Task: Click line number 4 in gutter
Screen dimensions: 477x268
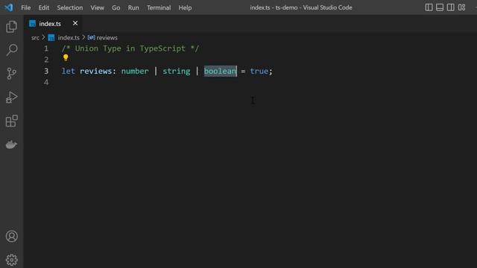Action: click(46, 83)
